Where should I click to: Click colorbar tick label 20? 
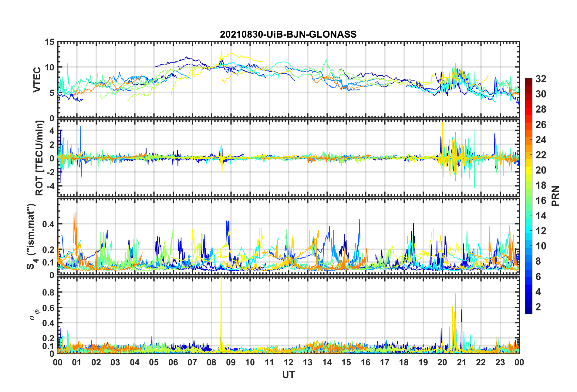(x=541, y=170)
